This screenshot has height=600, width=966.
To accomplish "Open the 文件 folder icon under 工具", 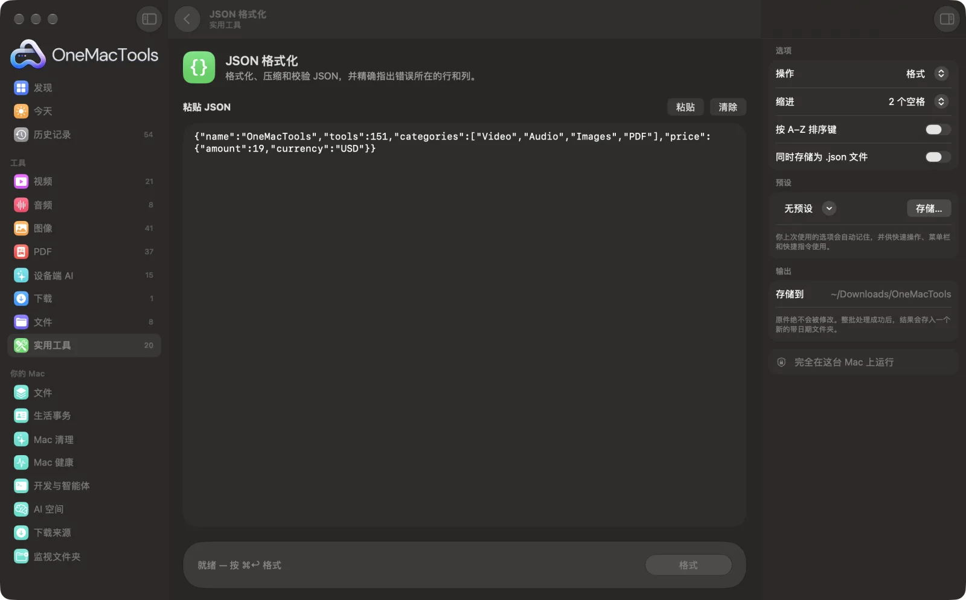I will [21, 322].
